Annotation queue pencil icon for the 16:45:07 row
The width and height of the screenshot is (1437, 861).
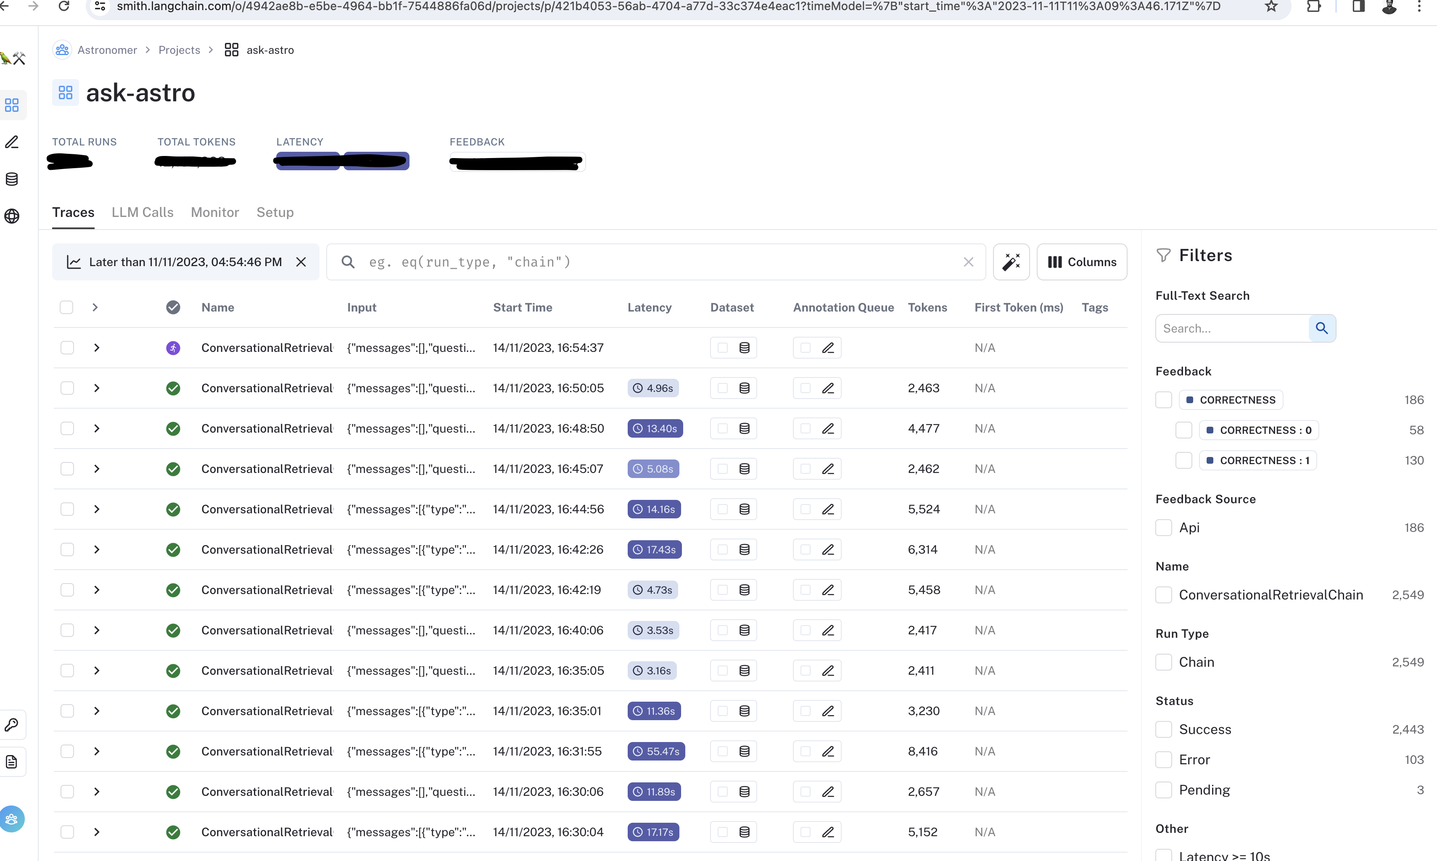point(828,469)
